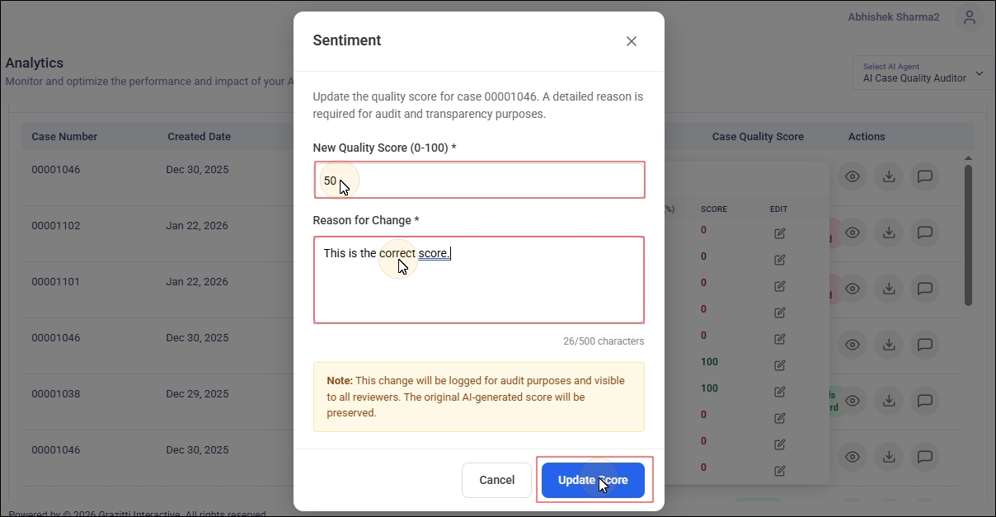Viewport: 996px width, 517px height.
Task: Click the first edit pencil in score list
Action: [780, 233]
